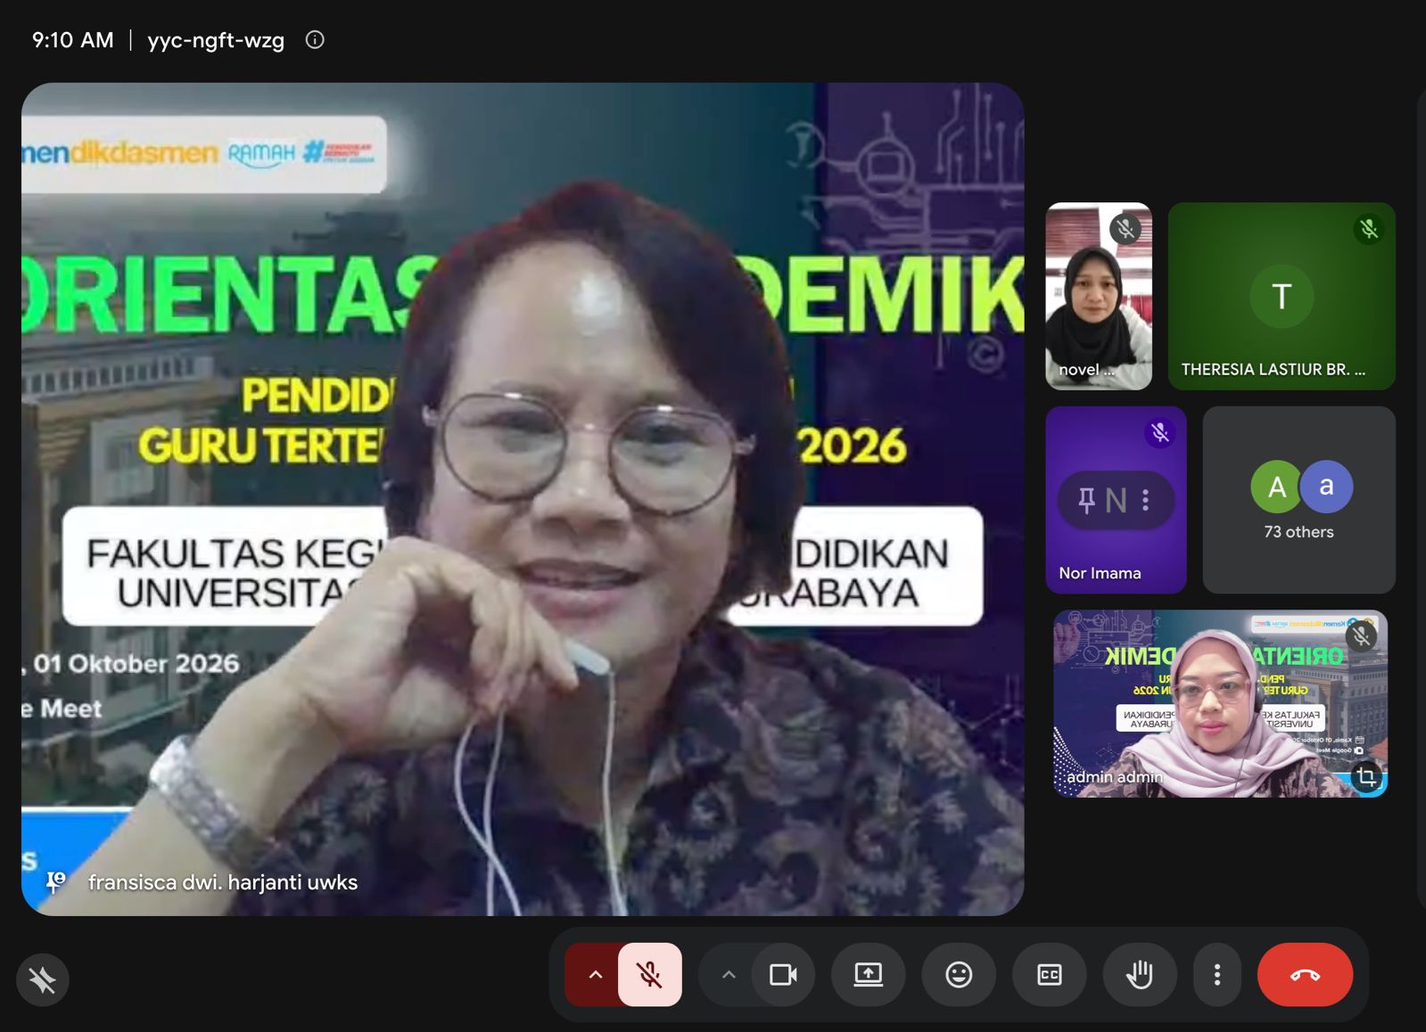Click the crossed-out sparkle icon at bottom left
The width and height of the screenshot is (1426, 1032).
pos(42,980)
